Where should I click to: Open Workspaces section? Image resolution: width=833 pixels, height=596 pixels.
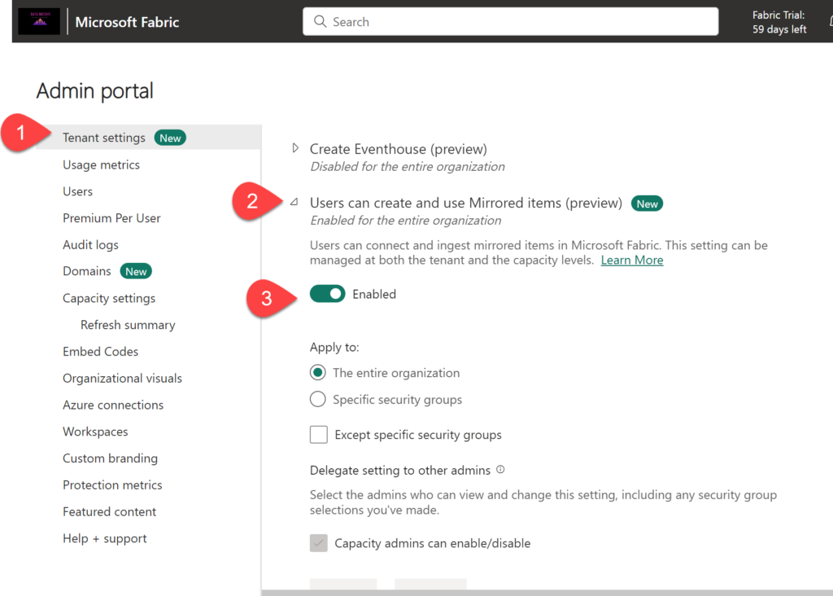click(95, 432)
